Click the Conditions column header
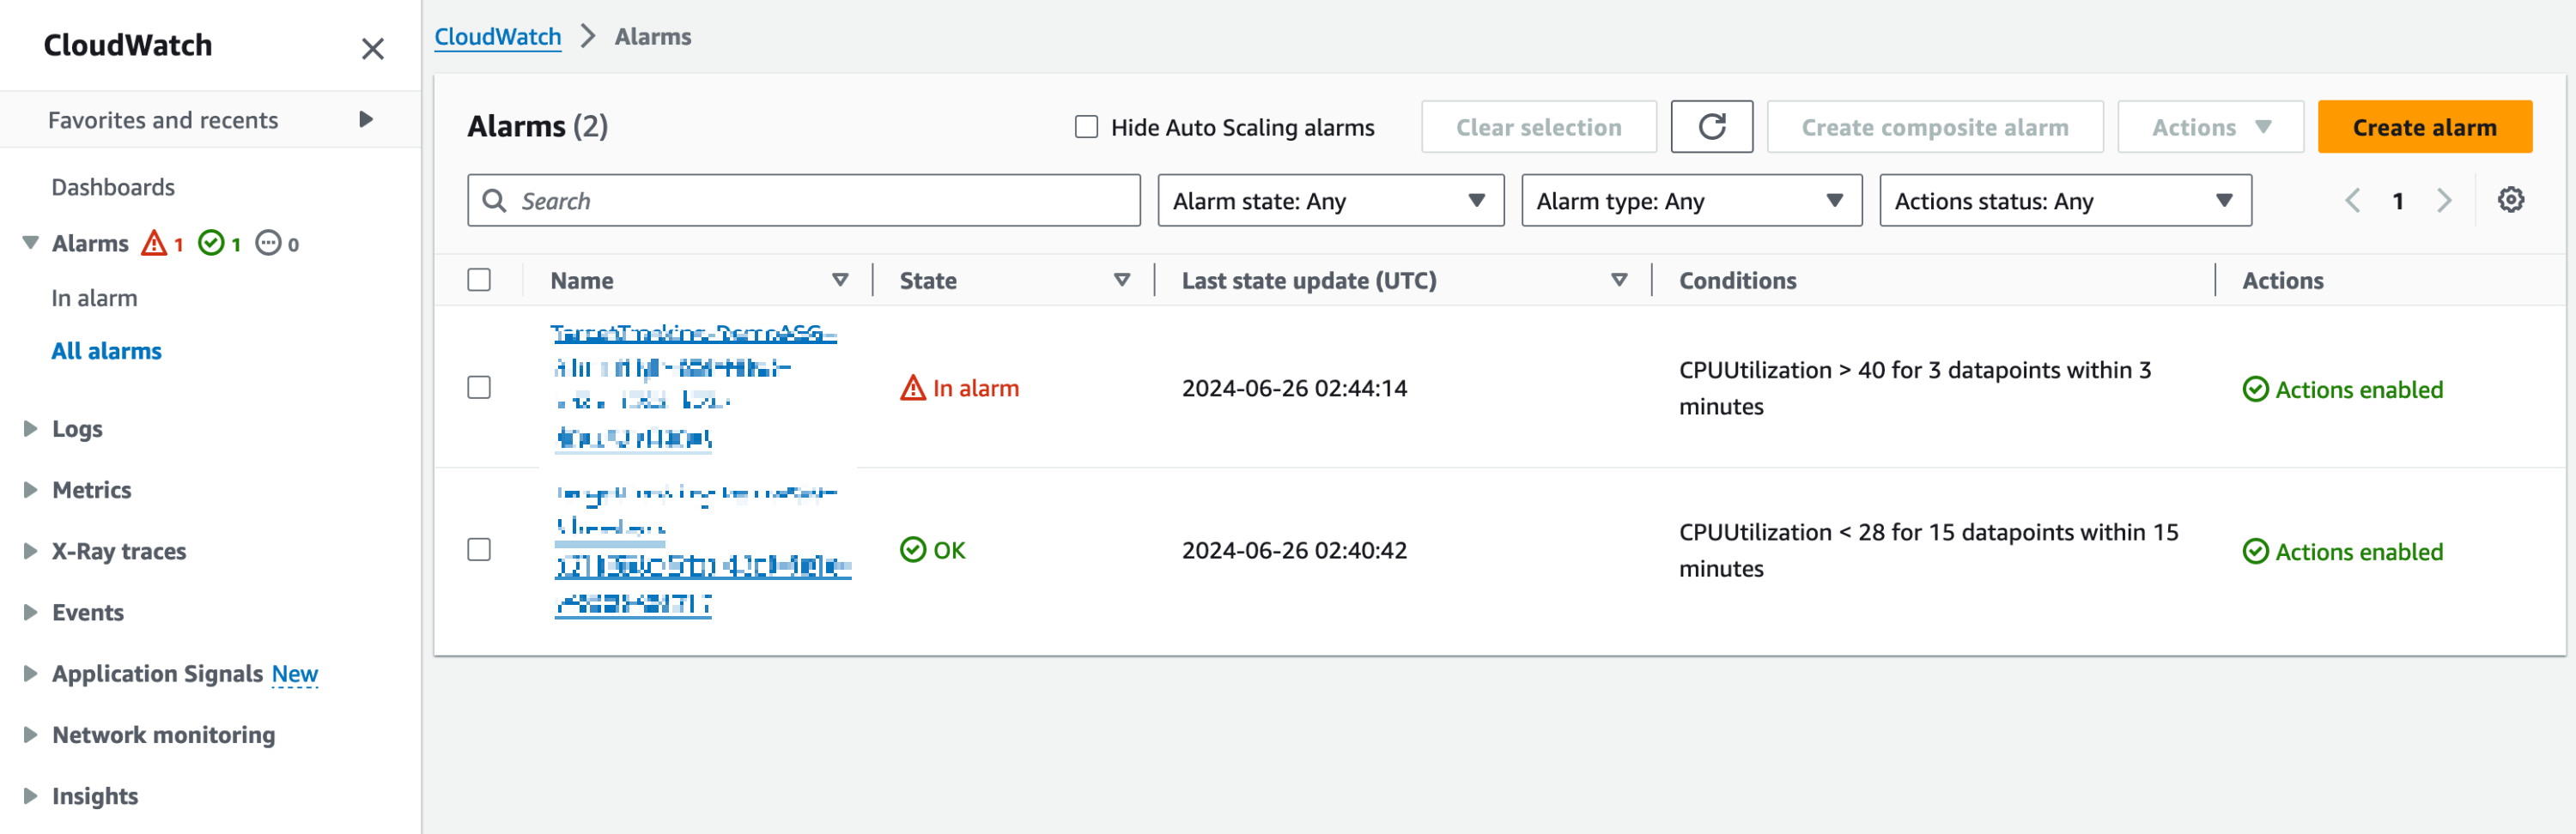This screenshot has width=2576, height=834. (x=1737, y=281)
